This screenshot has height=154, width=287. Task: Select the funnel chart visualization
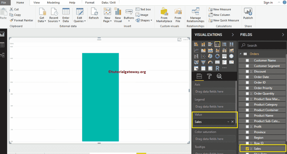pyautogui.click(x=203, y=62)
